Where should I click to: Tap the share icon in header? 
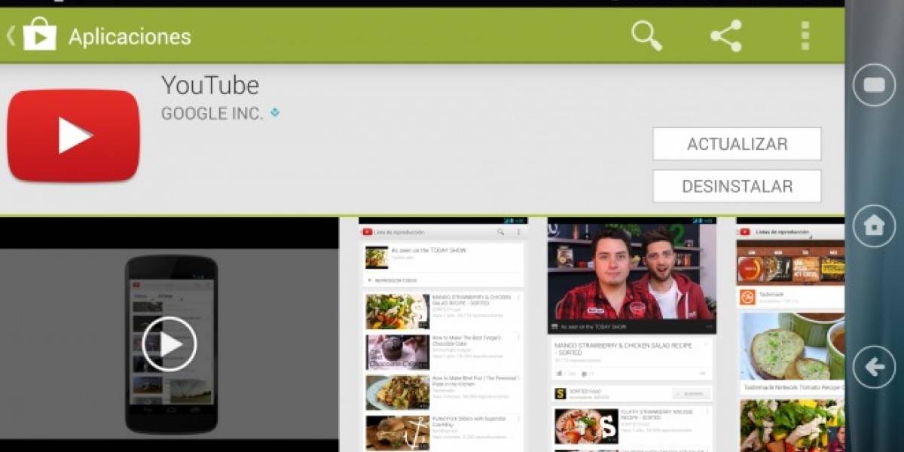[x=726, y=35]
